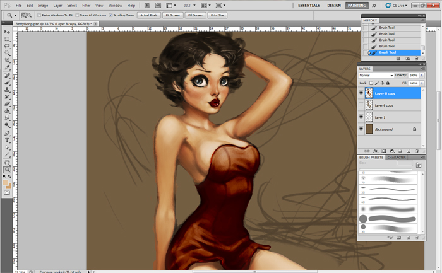Select the Paint Bucket tool
Viewport: 442px width, 273px height.
(7, 110)
